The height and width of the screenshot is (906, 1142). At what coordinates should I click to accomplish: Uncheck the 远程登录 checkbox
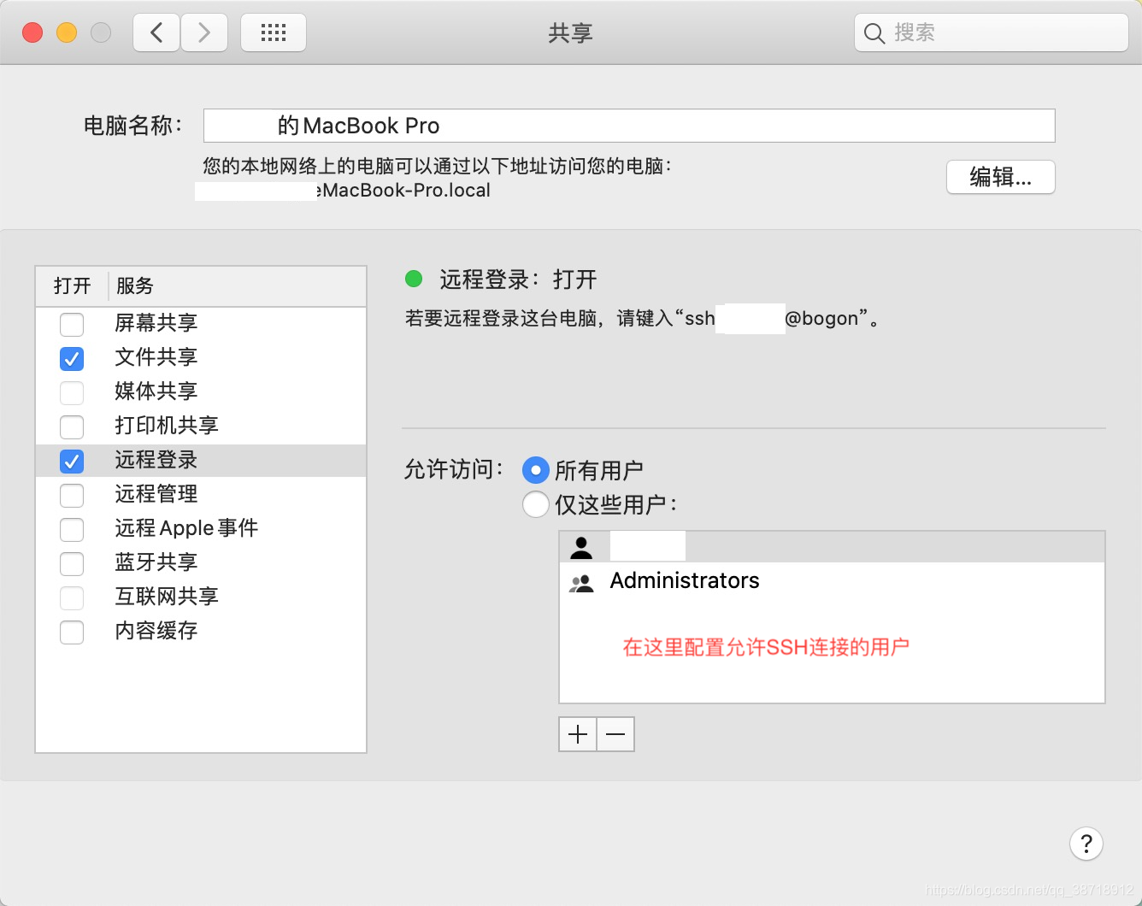tap(72, 461)
